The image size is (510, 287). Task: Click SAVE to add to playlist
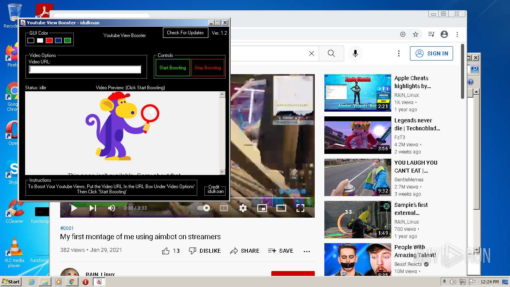280,251
